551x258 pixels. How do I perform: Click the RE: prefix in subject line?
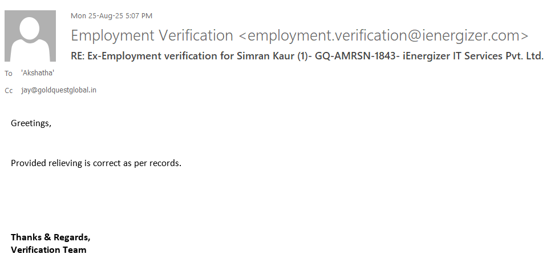tap(78, 57)
